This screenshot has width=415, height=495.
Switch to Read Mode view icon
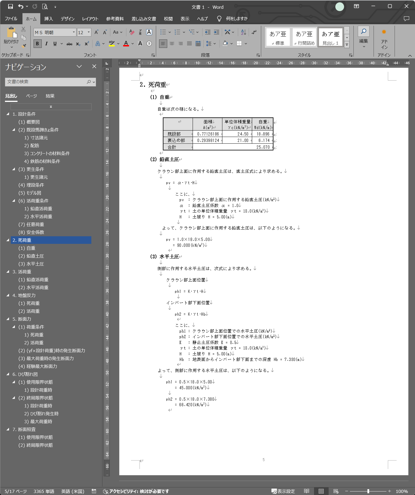coord(306,491)
